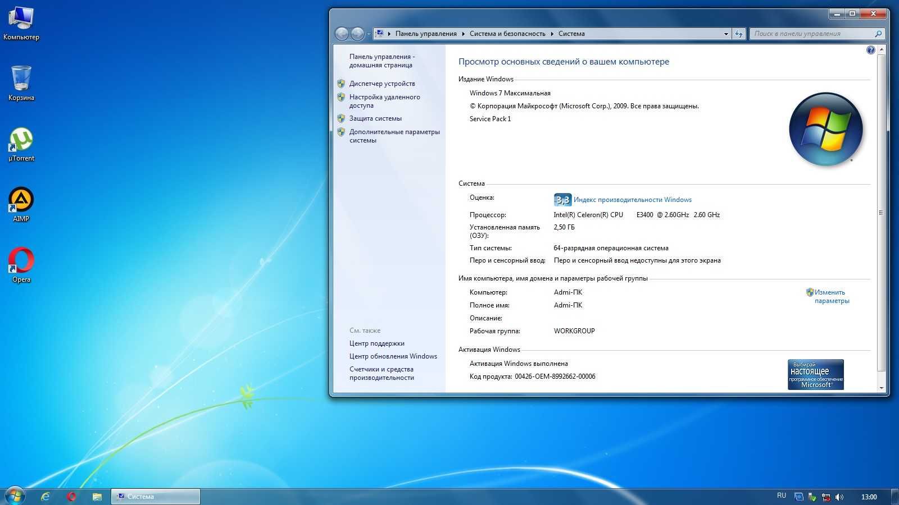The image size is (899, 505).
Task: Expand arrow after Панель управления breadcrumb
Action: [x=464, y=34]
